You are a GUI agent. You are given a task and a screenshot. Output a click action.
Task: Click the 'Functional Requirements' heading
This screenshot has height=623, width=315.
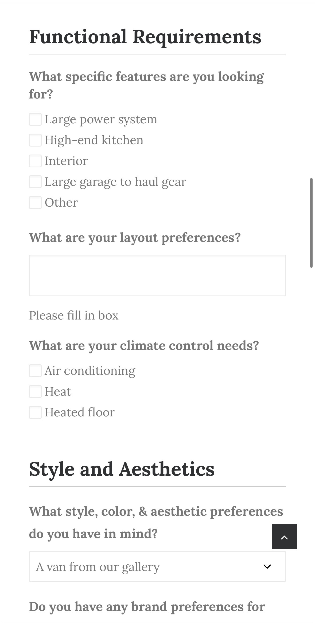(145, 37)
